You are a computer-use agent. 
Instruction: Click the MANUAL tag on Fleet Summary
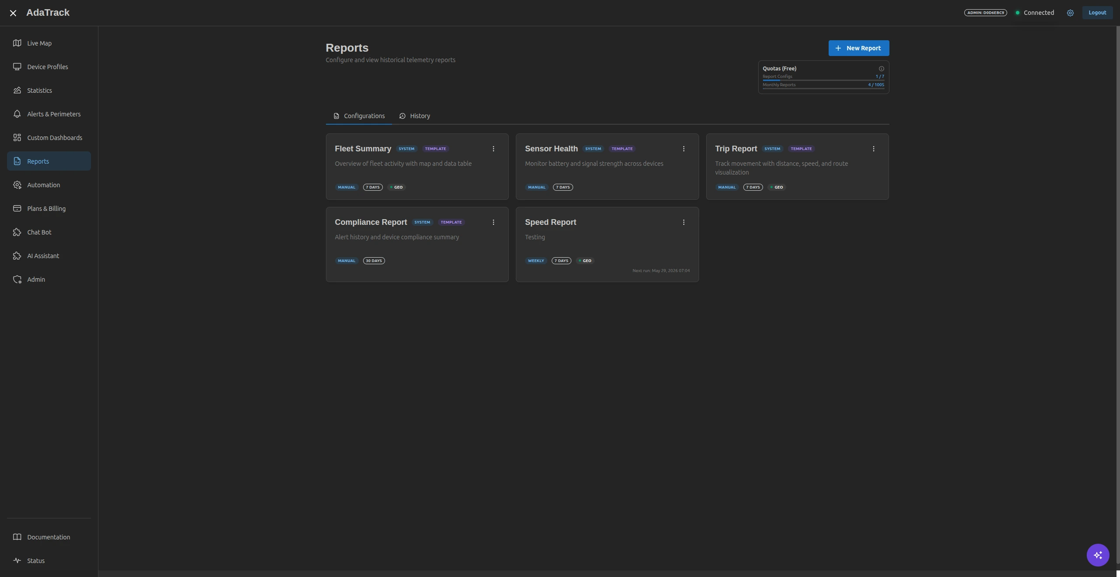coord(346,187)
